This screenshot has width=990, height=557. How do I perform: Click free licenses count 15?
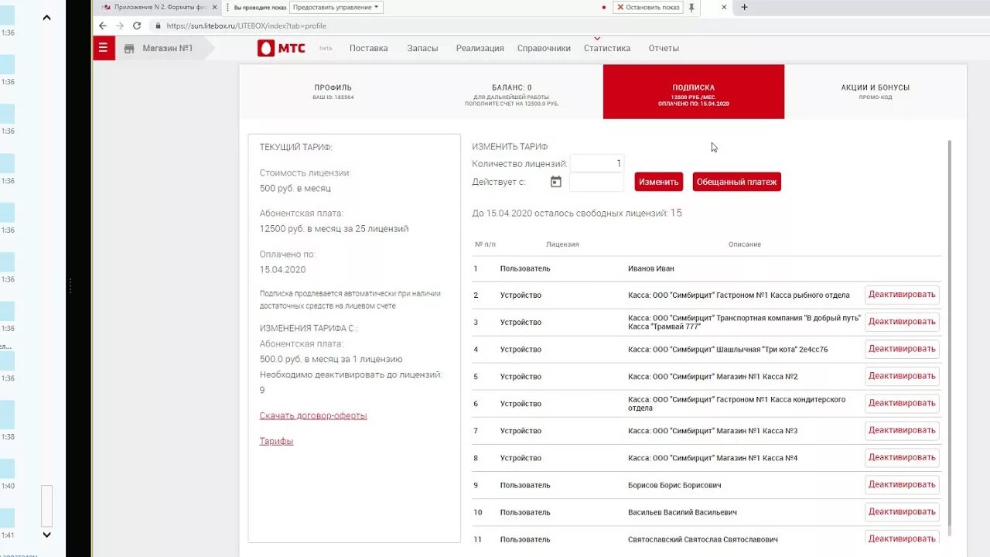(676, 213)
